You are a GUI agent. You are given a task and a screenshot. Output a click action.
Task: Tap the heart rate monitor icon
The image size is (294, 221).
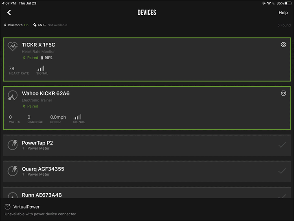(x=13, y=46)
